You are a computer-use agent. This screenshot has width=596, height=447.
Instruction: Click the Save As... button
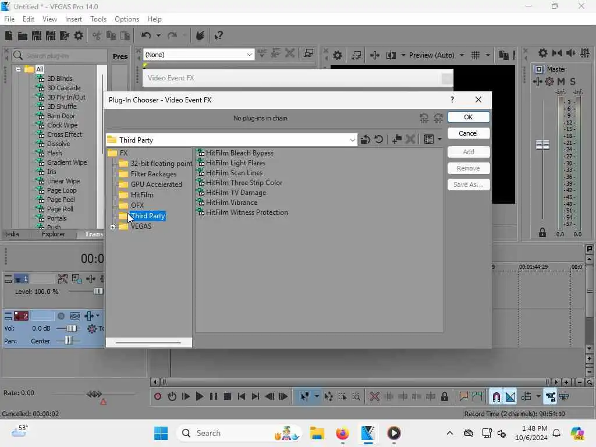coord(469,185)
